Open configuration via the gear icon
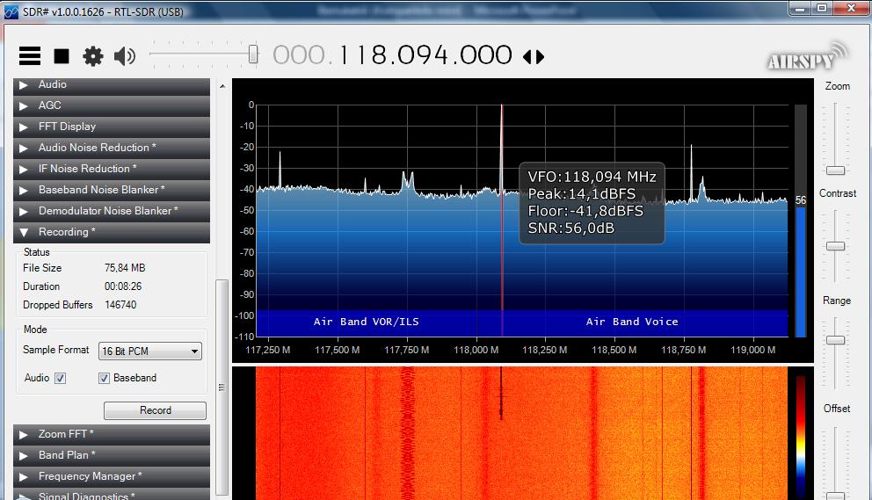The height and width of the screenshot is (500, 872). (93, 56)
